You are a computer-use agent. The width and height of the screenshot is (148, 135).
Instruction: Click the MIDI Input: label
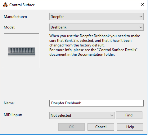click(13, 115)
